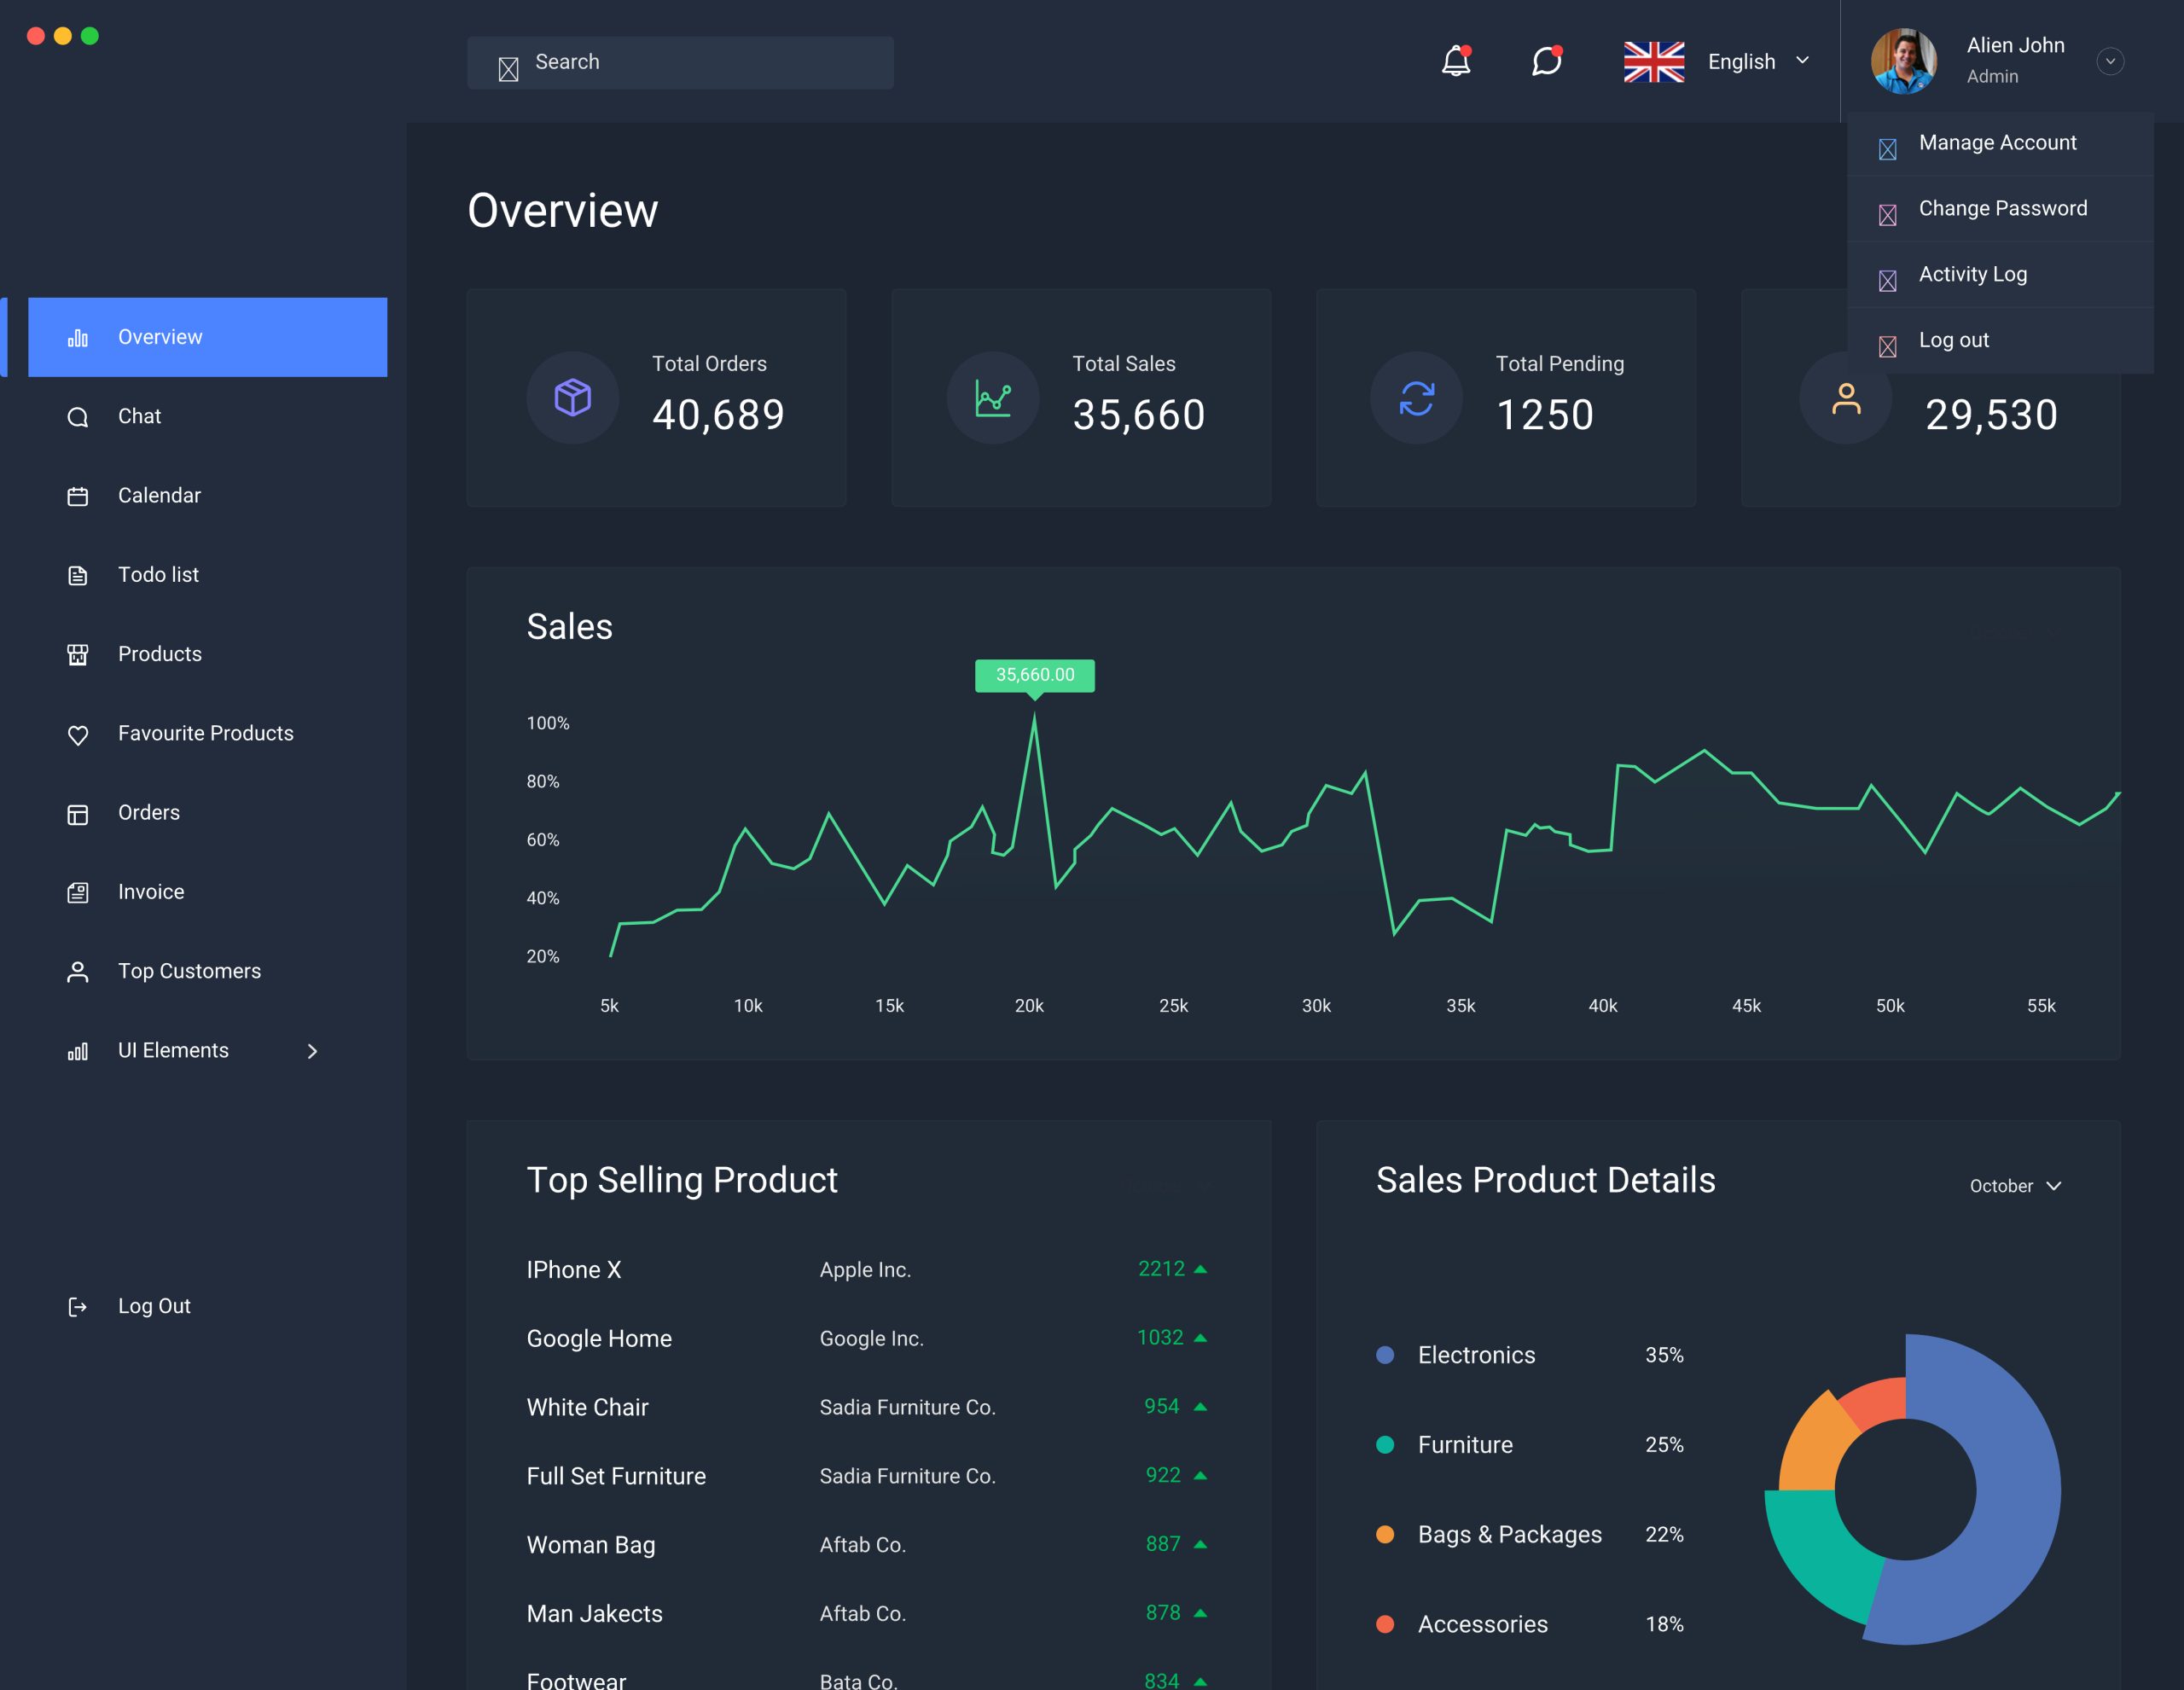Open the October month dropdown
The width and height of the screenshot is (2184, 1690).
(2015, 1186)
